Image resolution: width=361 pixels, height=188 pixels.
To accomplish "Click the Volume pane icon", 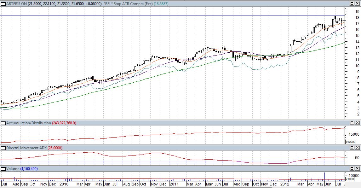I will click(x=3, y=169).
